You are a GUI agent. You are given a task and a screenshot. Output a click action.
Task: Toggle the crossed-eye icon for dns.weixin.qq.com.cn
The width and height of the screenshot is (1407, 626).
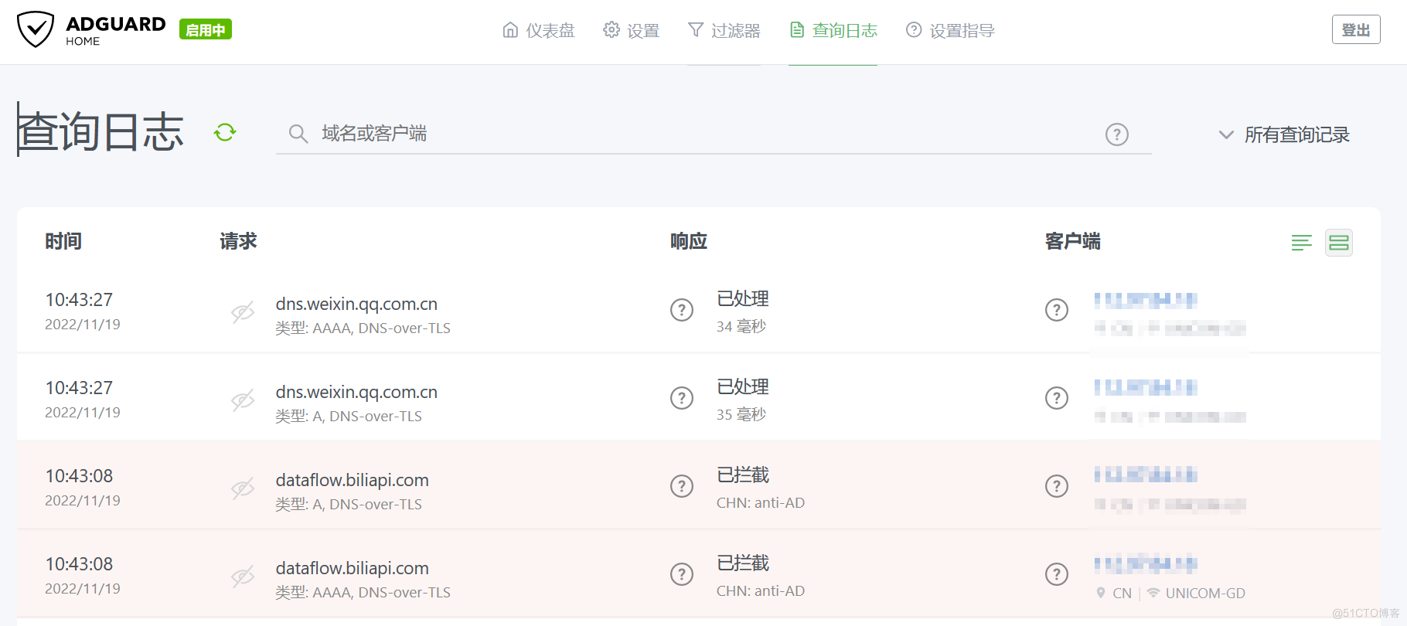pos(242,311)
